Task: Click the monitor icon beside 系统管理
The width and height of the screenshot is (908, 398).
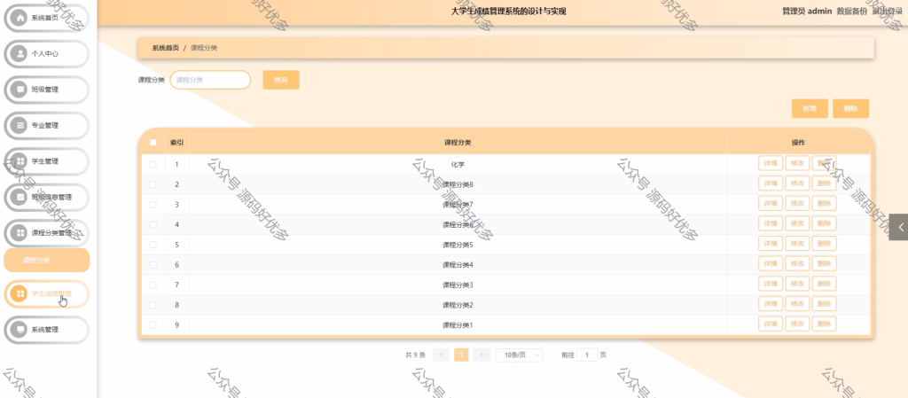Action: (x=20, y=330)
